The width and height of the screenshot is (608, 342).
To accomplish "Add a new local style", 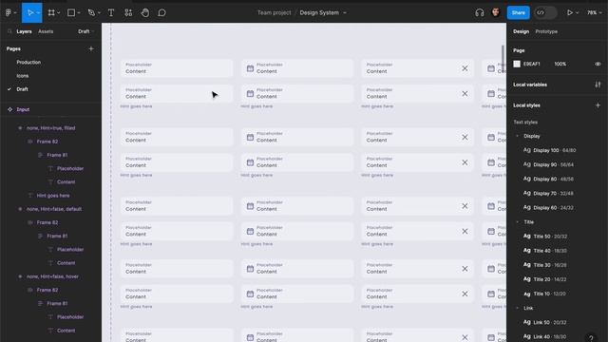I will (598, 105).
